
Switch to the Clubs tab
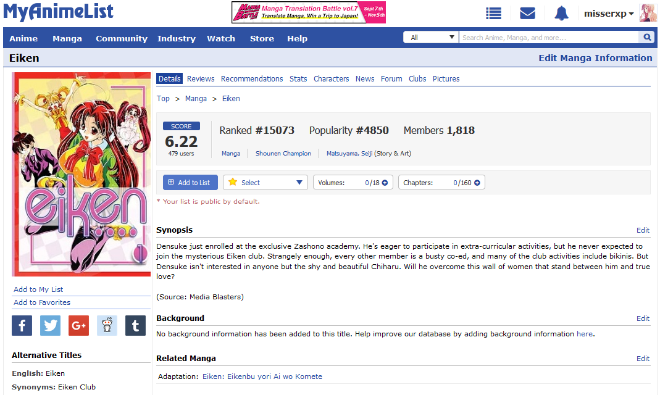[x=417, y=78]
